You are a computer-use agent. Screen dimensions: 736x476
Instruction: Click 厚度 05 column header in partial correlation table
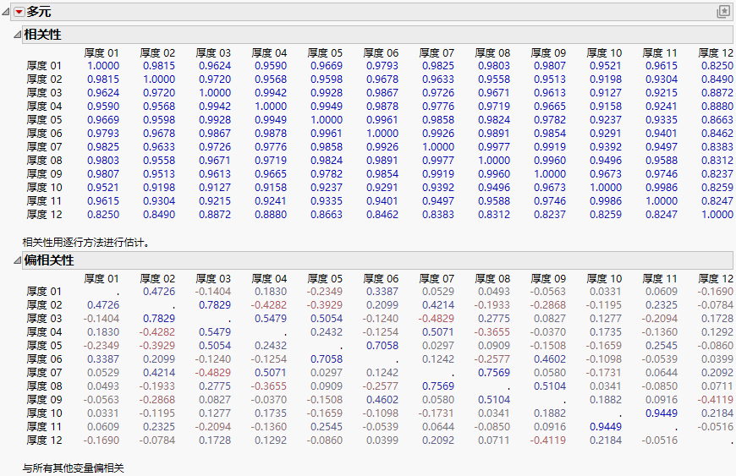click(325, 278)
